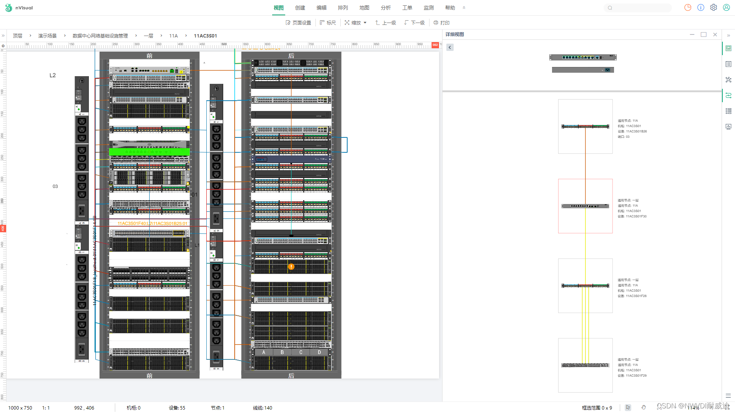Navigate to 数据中心网络基础设施管理 breadcrumb
The height and width of the screenshot is (413, 735).
click(100, 36)
